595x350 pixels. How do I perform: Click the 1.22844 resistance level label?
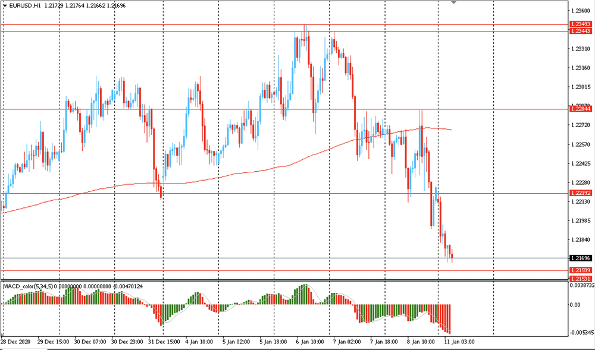tap(580, 109)
